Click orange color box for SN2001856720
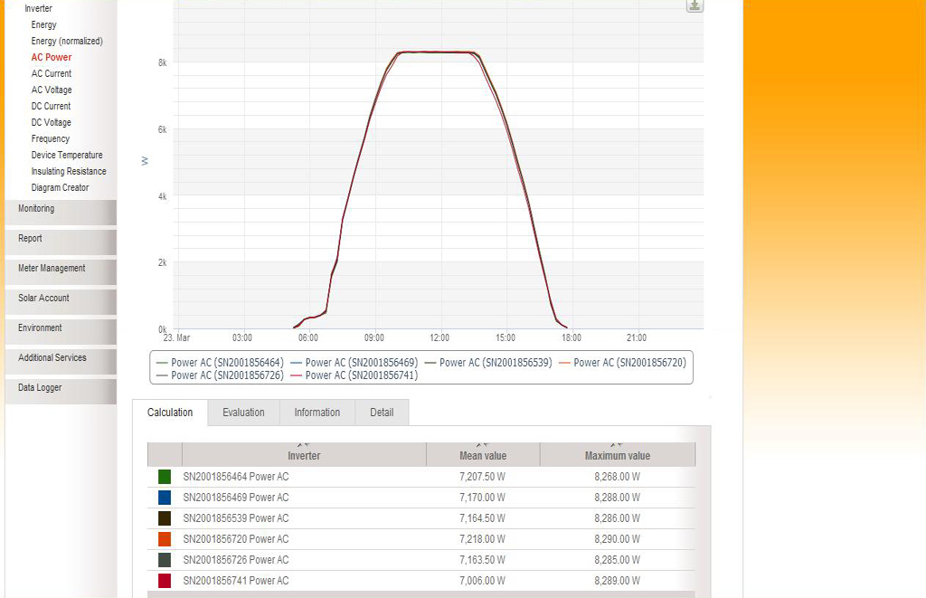The height and width of the screenshot is (598, 926). pyautogui.click(x=165, y=539)
